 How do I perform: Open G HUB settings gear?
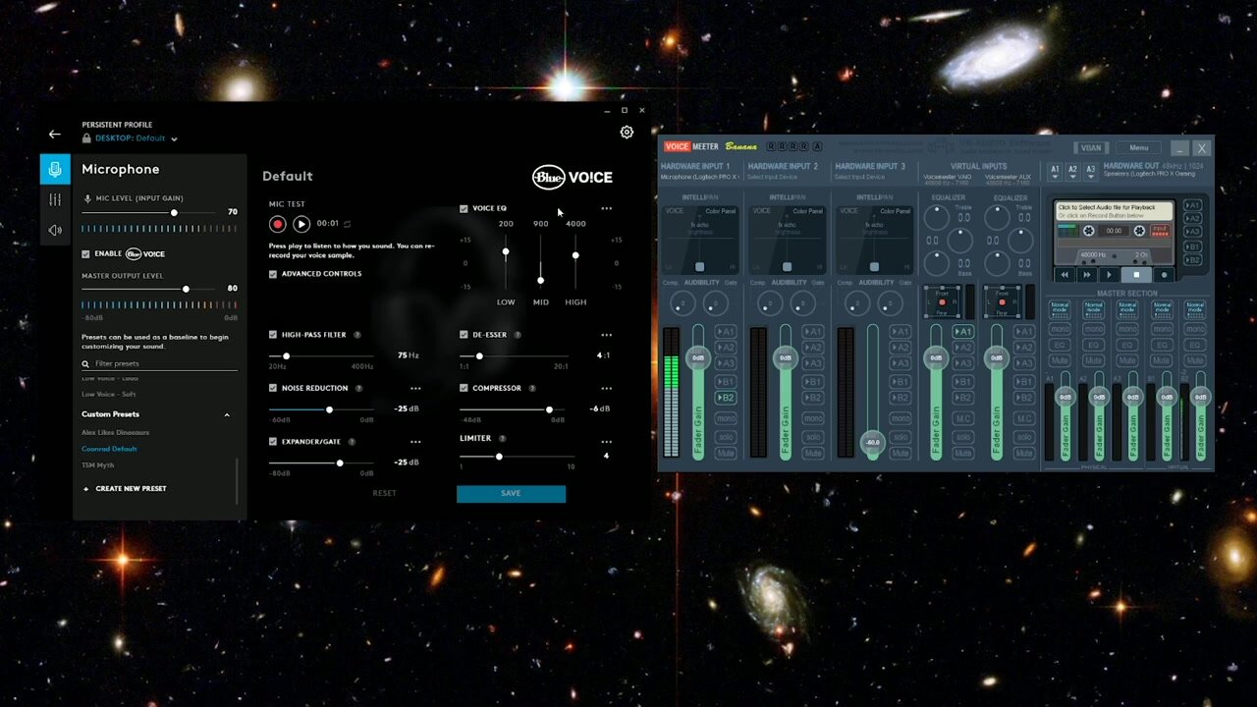(x=627, y=132)
